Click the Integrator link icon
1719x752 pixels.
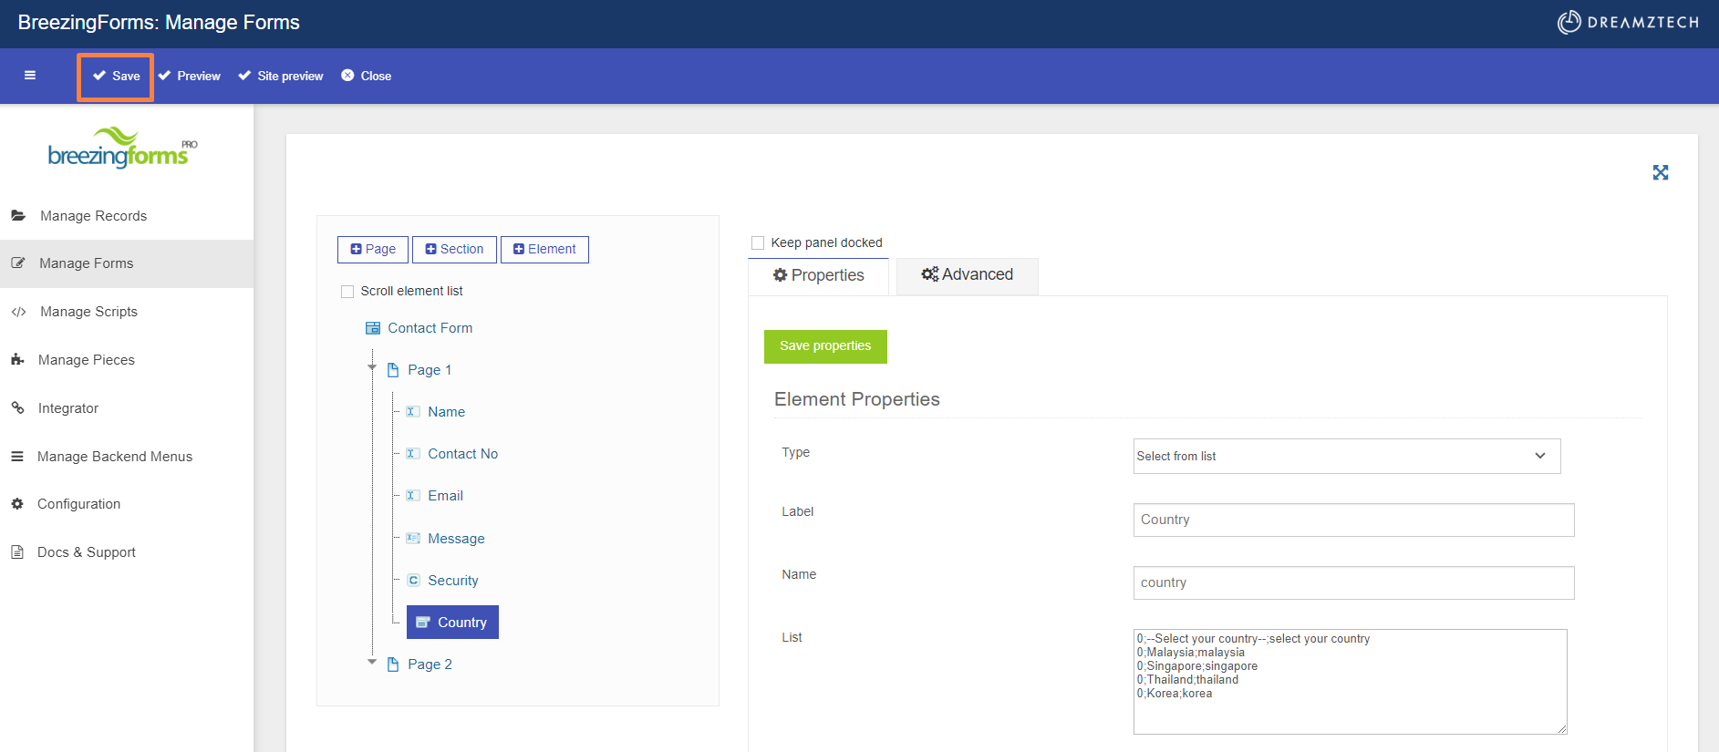[x=17, y=408]
